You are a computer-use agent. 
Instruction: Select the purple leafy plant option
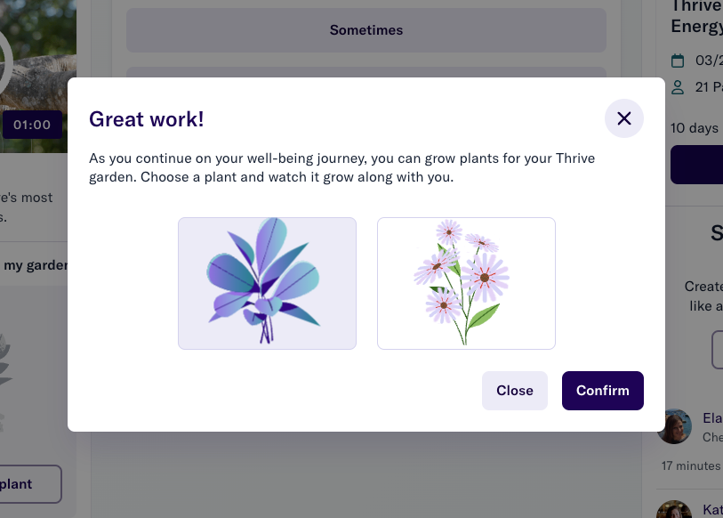pos(267,283)
